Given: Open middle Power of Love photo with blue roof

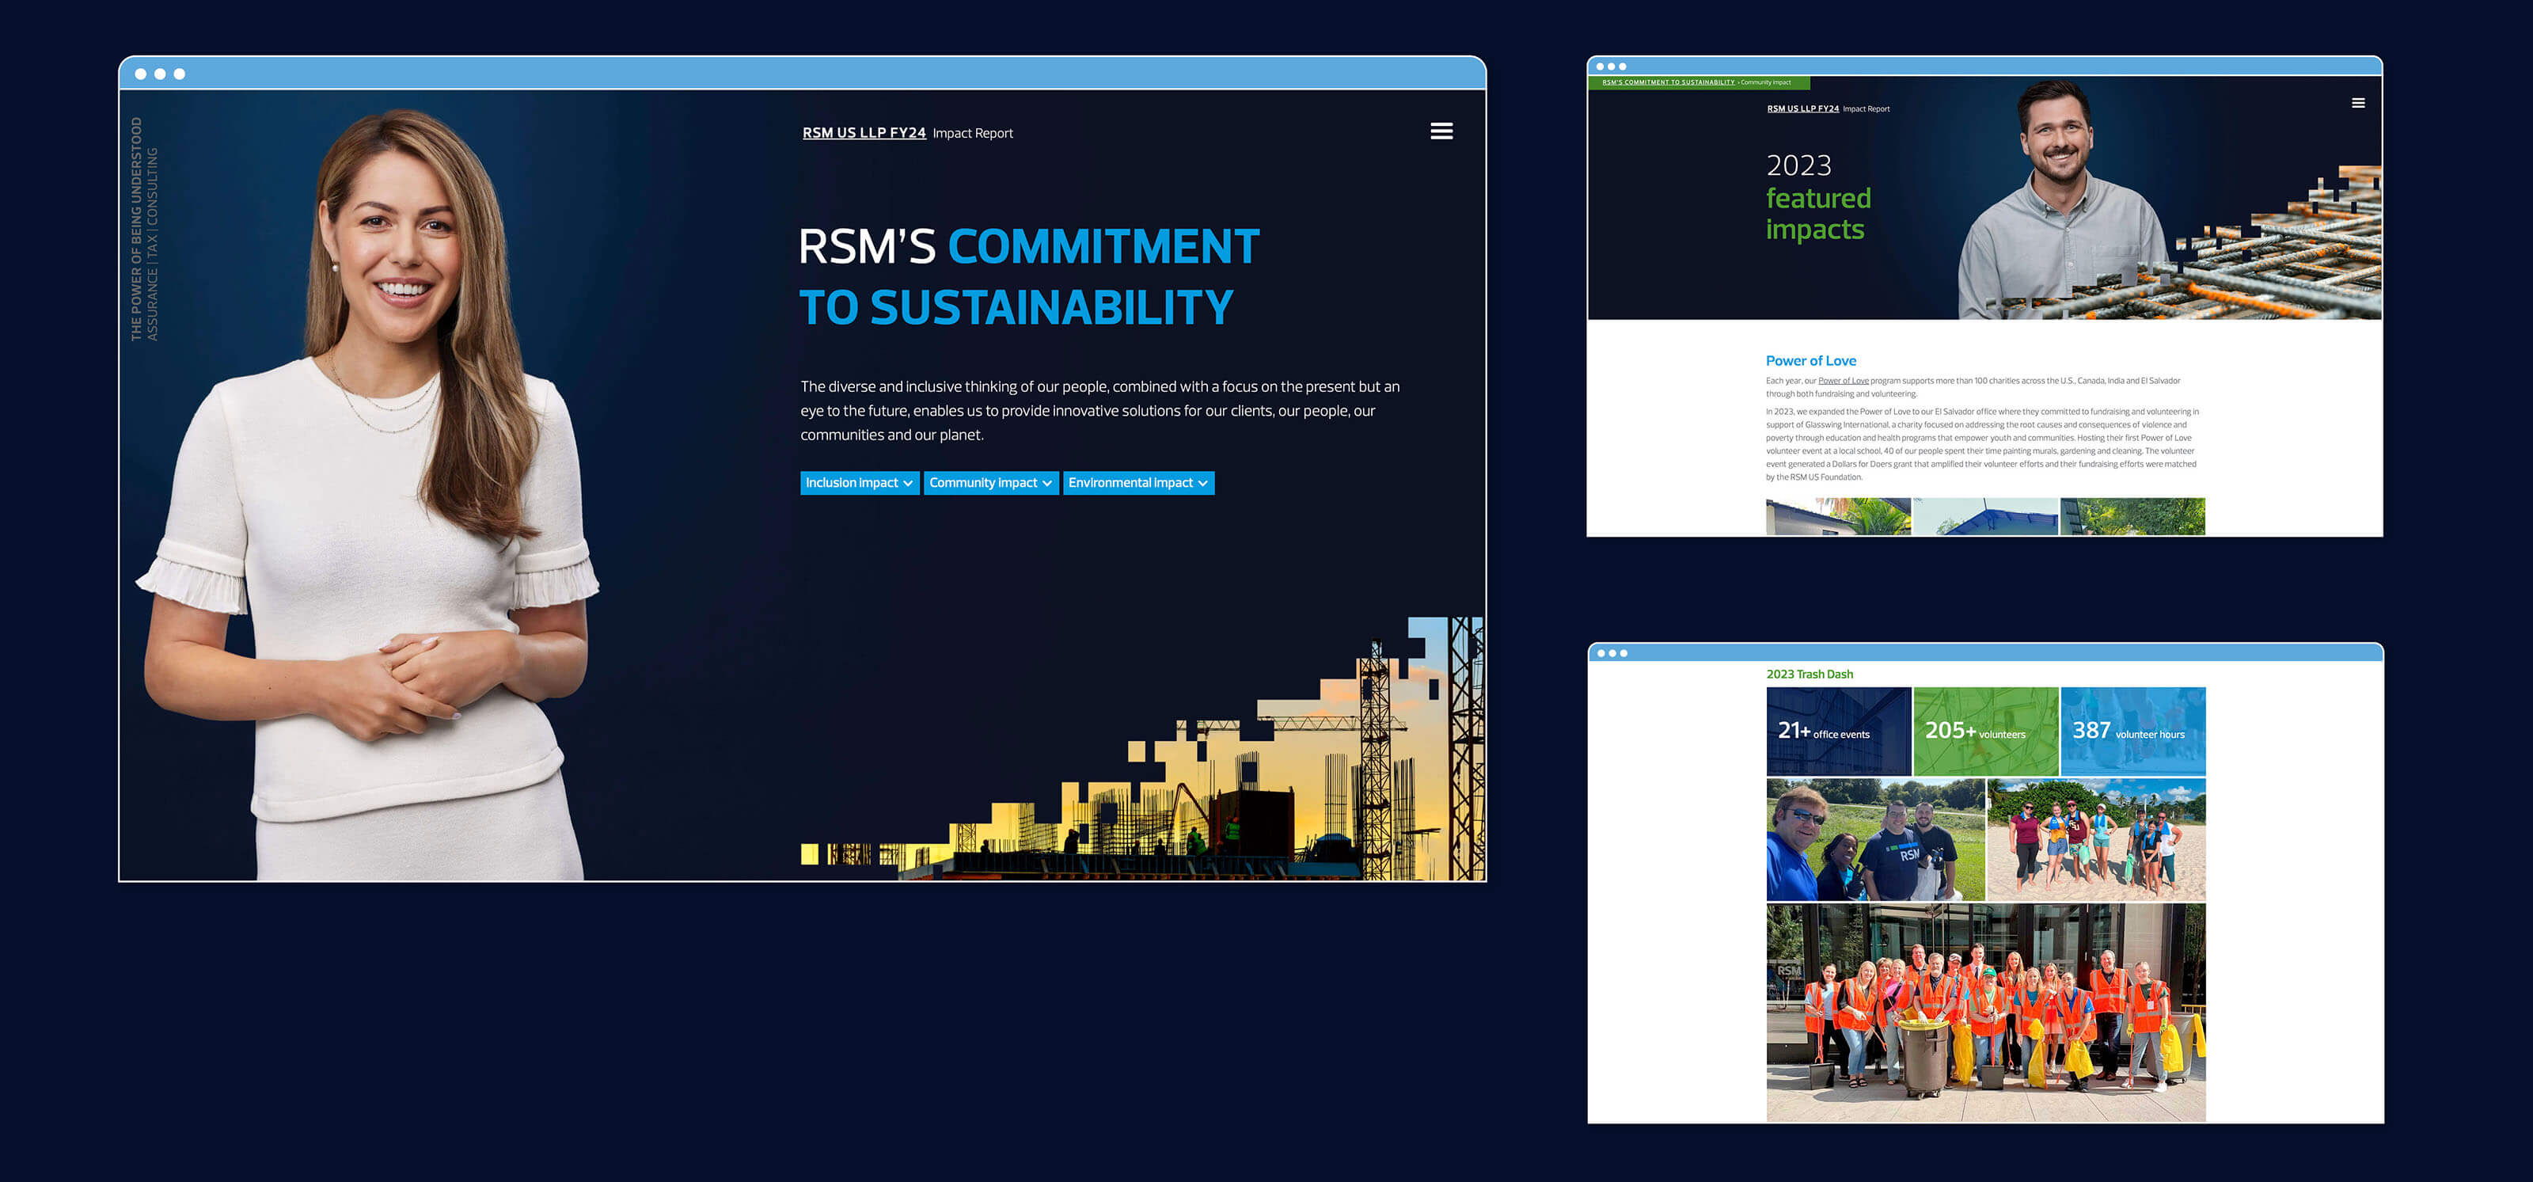Looking at the screenshot, I should 1984,516.
